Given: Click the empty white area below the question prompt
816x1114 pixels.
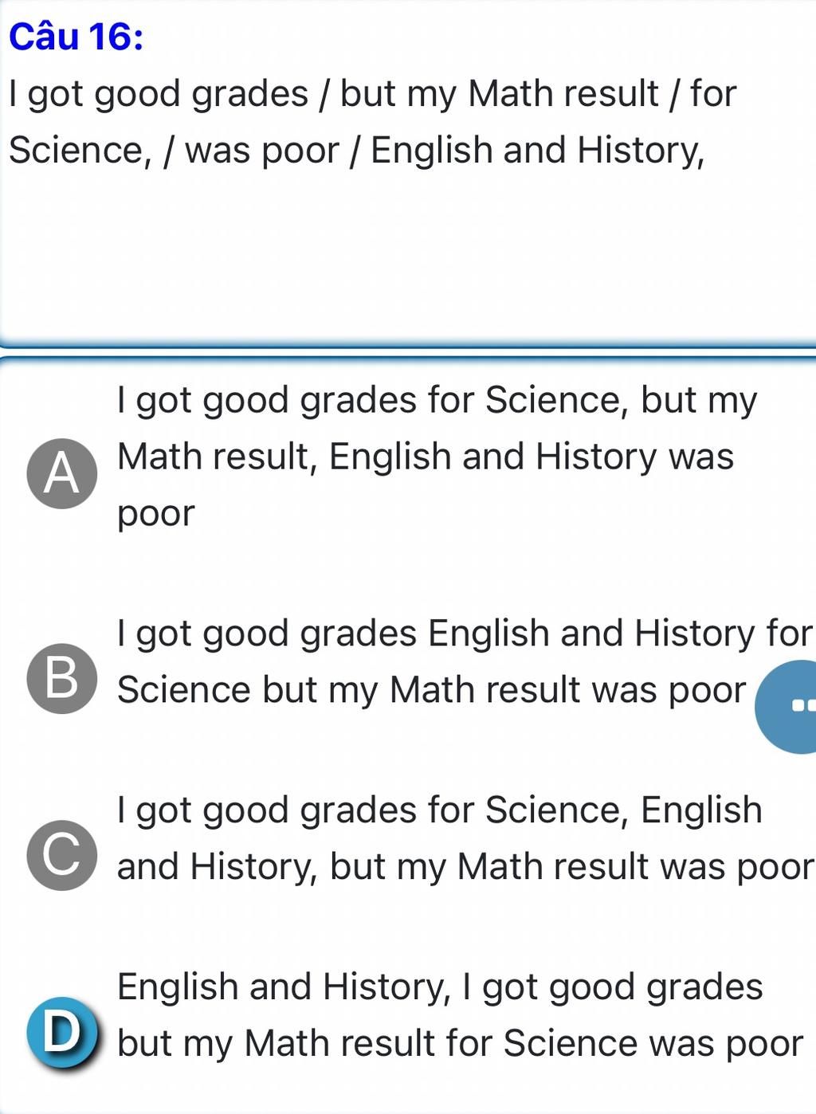Looking at the screenshot, I should pyautogui.click(x=408, y=255).
